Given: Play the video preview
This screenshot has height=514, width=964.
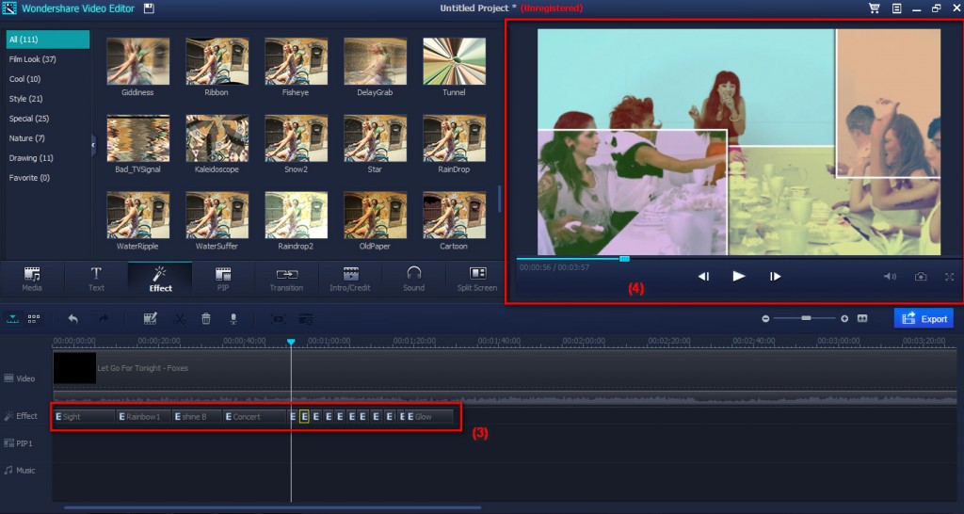Looking at the screenshot, I should pos(739,276).
